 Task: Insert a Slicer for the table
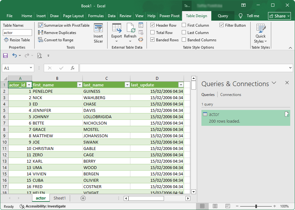(x=98, y=33)
